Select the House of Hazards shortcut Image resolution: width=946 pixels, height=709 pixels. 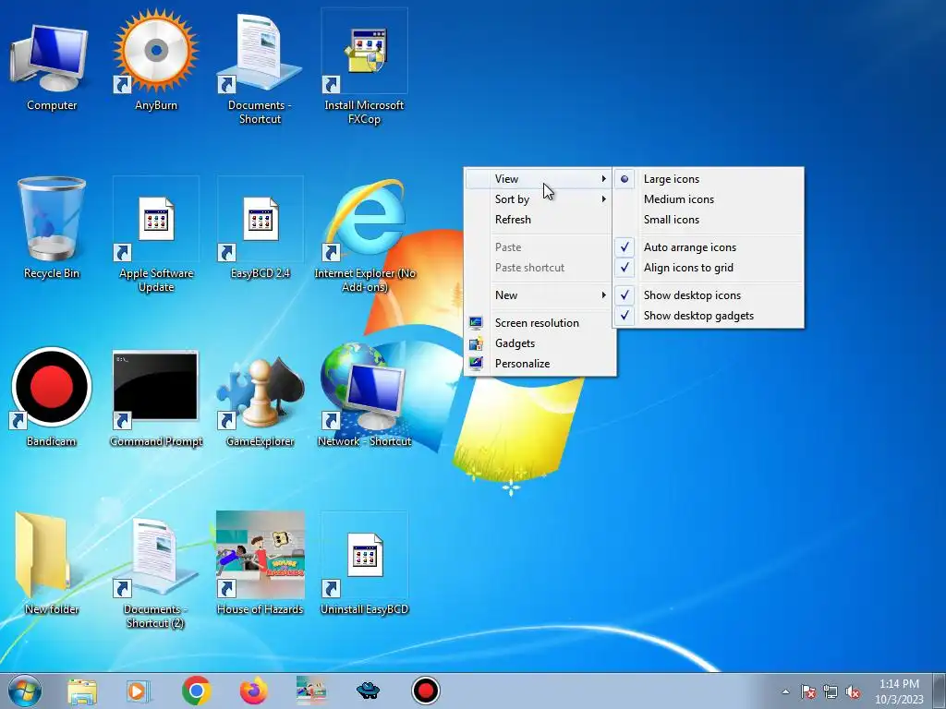coord(260,562)
